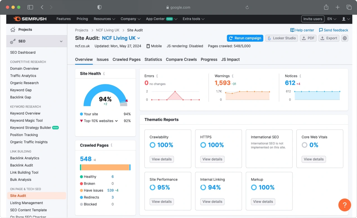Reload the page with the refresh icon

coord(247,8)
